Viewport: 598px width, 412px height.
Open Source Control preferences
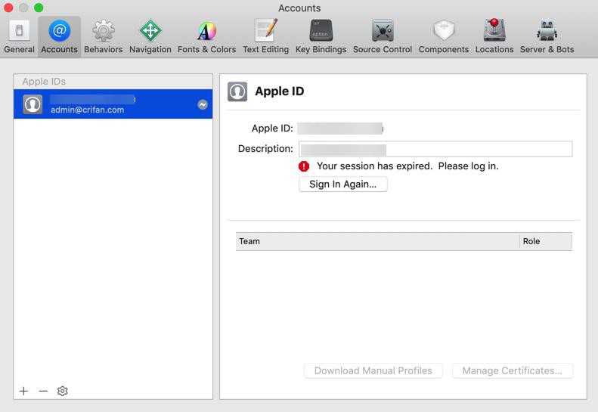coord(383,37)
